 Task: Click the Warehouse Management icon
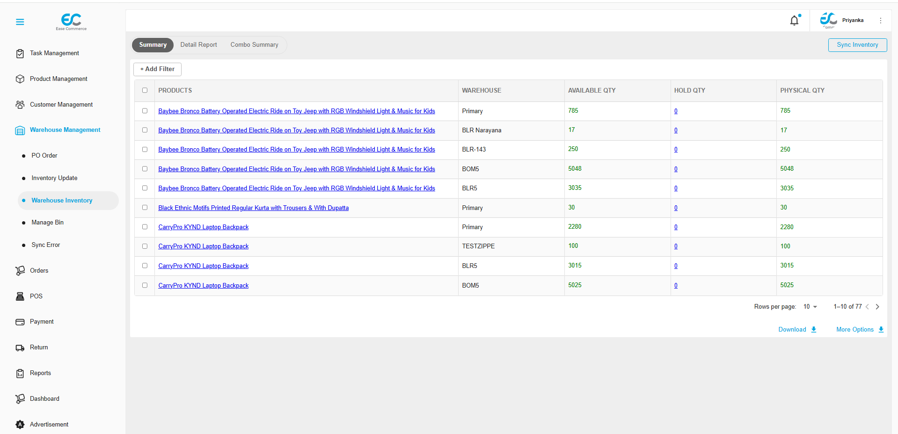(x=20, y=130)
